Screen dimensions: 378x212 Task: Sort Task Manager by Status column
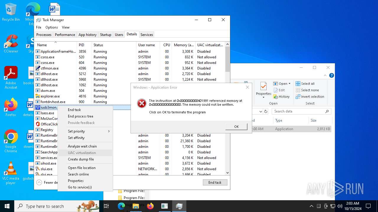pyautogui.click(x=114, y=45)
